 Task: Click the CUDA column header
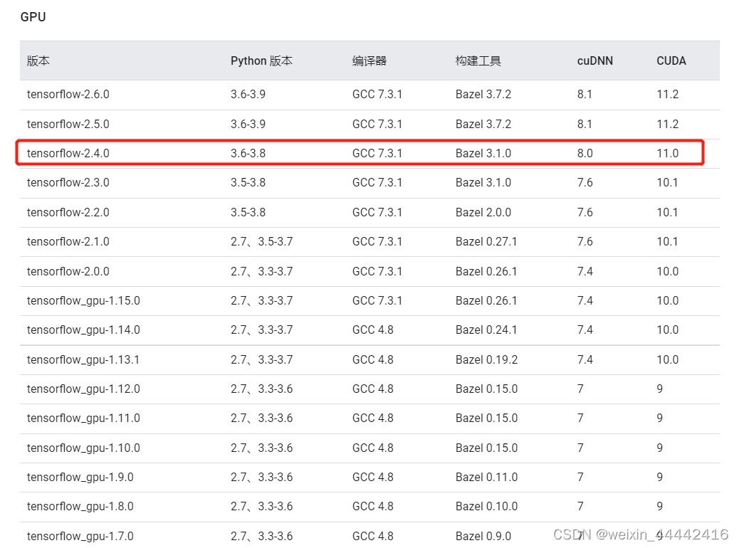click(x=671, y=60)
